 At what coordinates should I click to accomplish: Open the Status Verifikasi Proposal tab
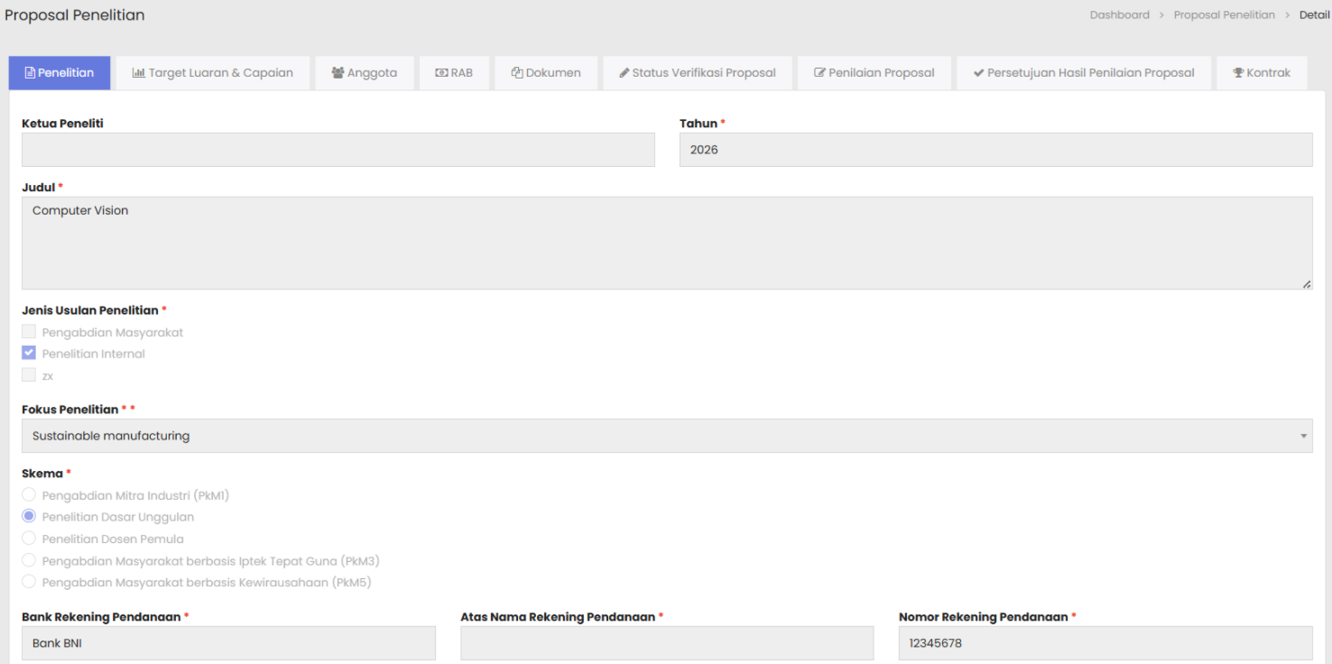click(x=697, y=73)
